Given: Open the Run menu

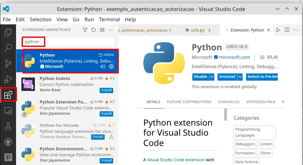Looking at the screenshot, I should [x=89, y=19].
